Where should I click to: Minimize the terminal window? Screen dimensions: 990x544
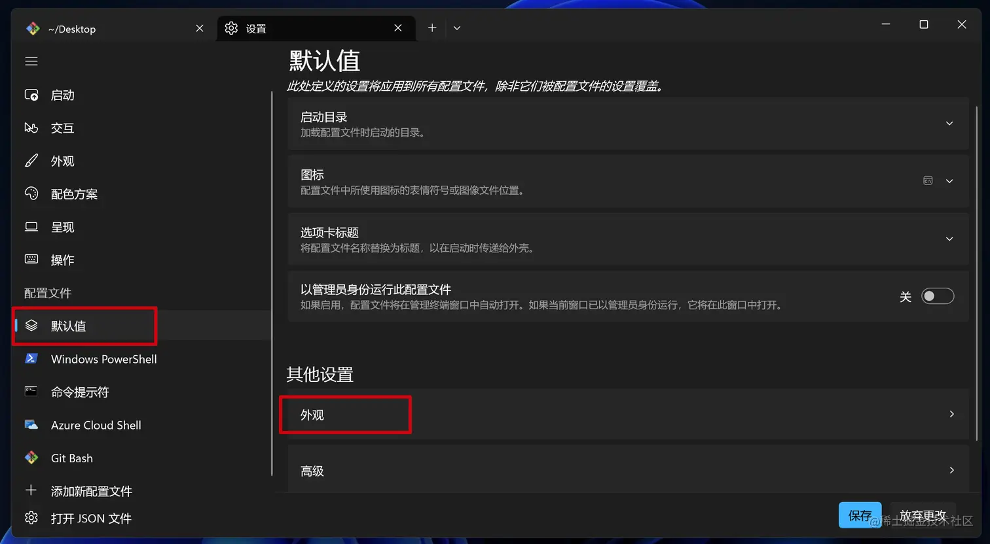tap(886, 24)
